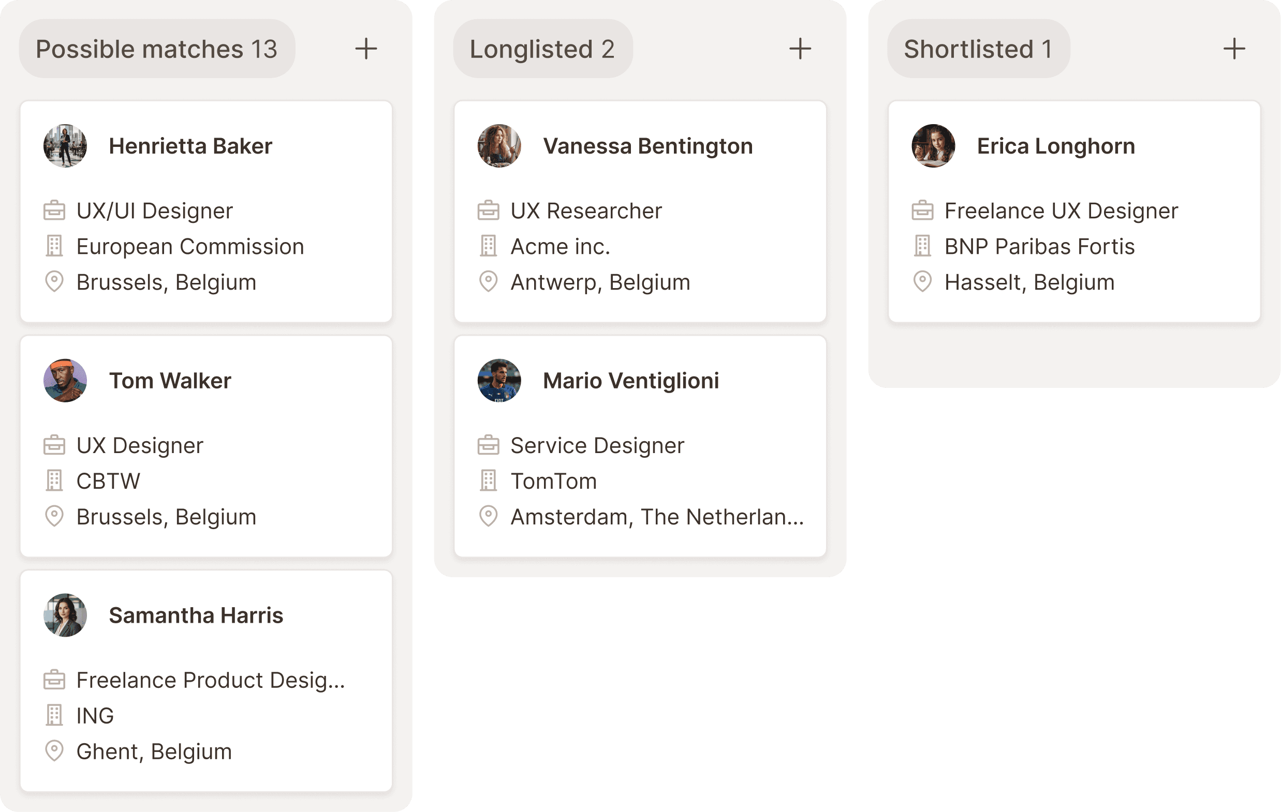Click Tom Walker's profile picture
Viewport: 1281px width, 812px height.
[x=65, y=380]
